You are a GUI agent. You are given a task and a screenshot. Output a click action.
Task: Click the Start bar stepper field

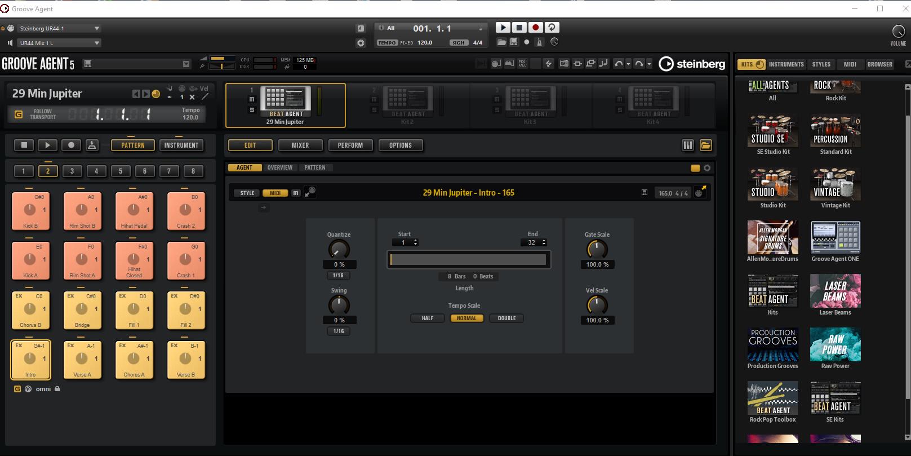[x=406, y=242]
